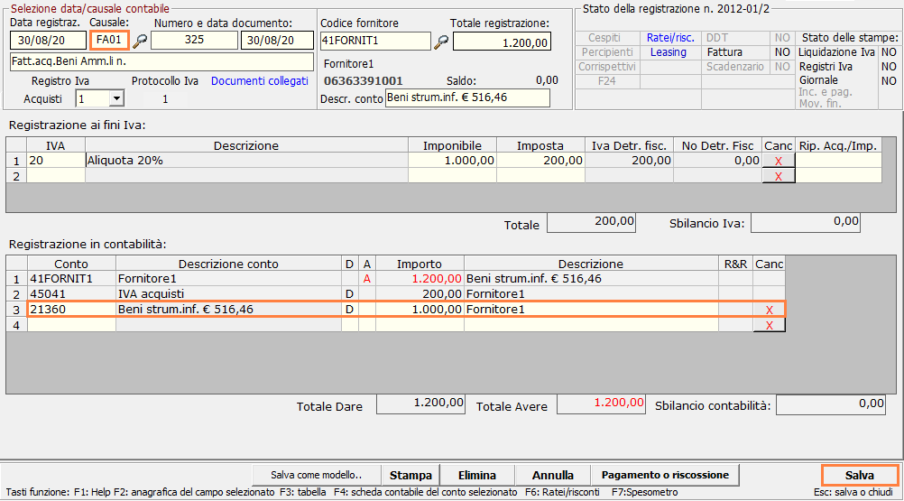Click Totale Dare value 1.200,00
This screenshot has width=904, height=501.
420,404
